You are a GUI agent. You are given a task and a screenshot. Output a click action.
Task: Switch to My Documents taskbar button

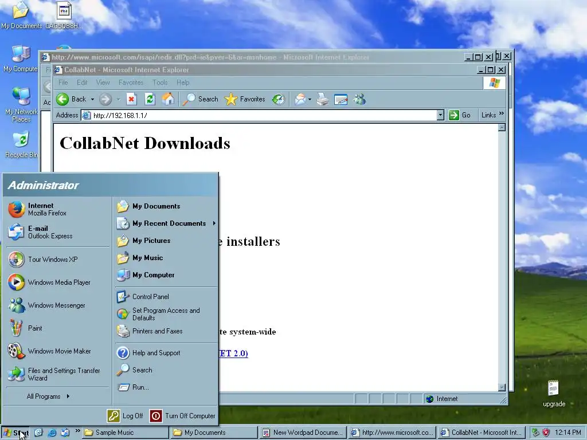coord(214,433)
